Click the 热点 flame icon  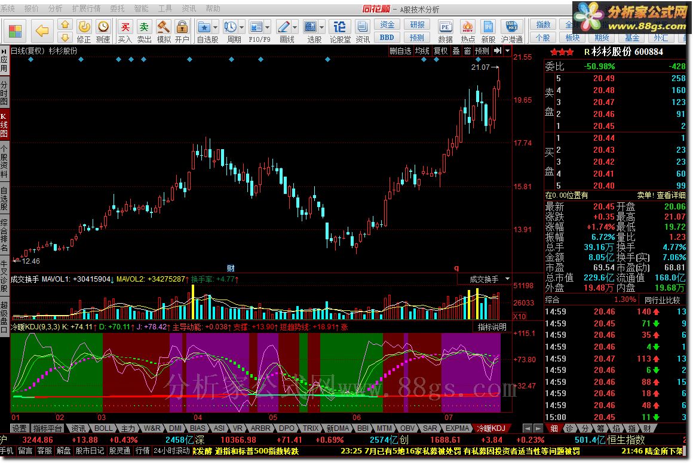(x=468, y=27)
